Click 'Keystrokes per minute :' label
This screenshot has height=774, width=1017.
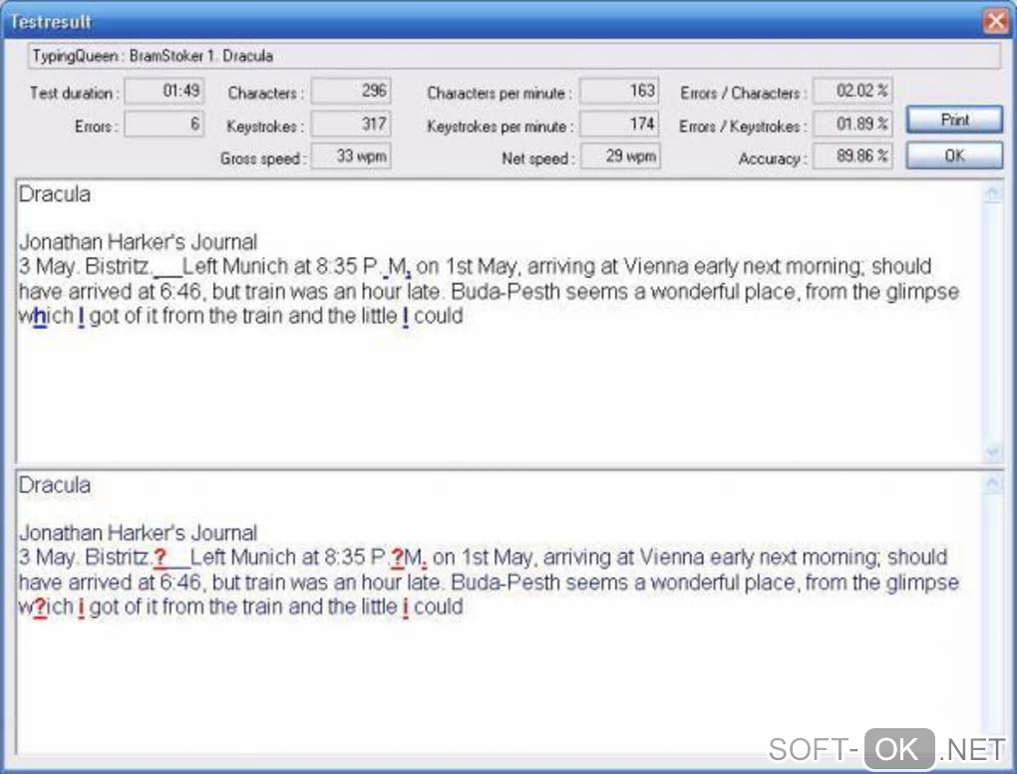pos(501,127)
